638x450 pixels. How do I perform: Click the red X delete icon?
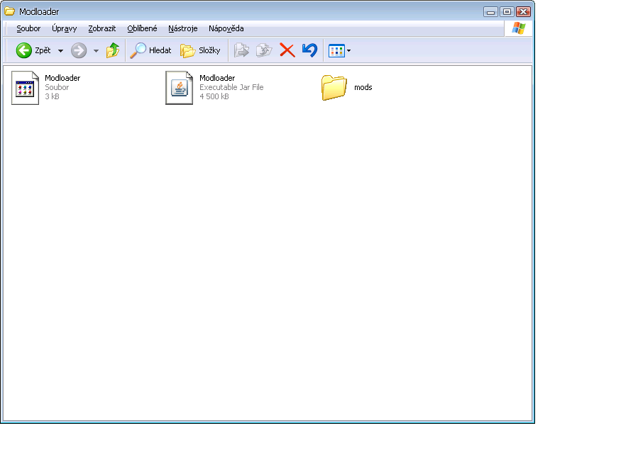(x=287, y=50)
